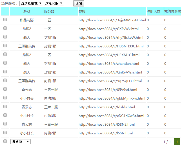Check the cDC1dCwRt.html row checkbox

click(x=5, y=115)
